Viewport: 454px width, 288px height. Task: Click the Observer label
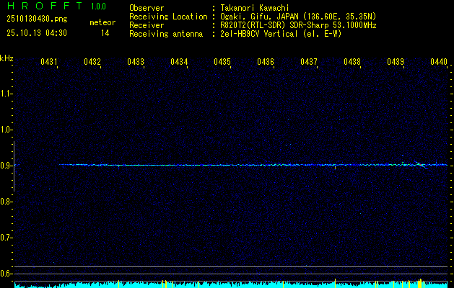tap(147, 8)
